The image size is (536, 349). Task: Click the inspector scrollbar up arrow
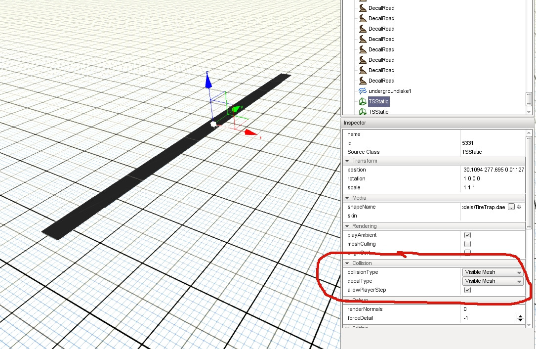[529, 133]
